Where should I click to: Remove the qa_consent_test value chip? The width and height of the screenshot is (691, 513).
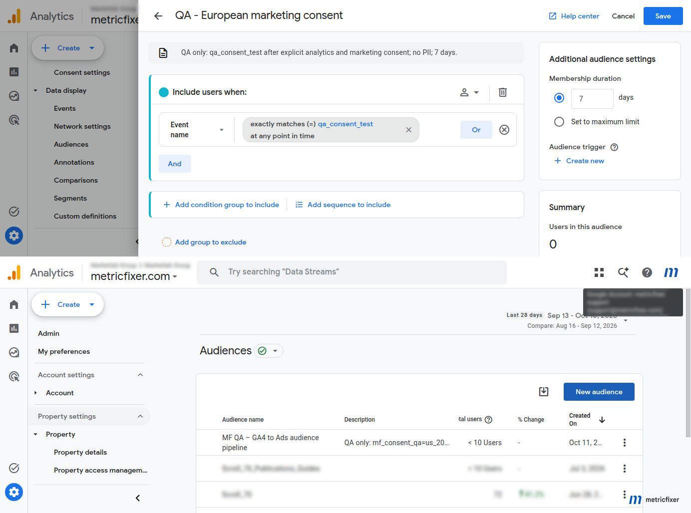408,130
